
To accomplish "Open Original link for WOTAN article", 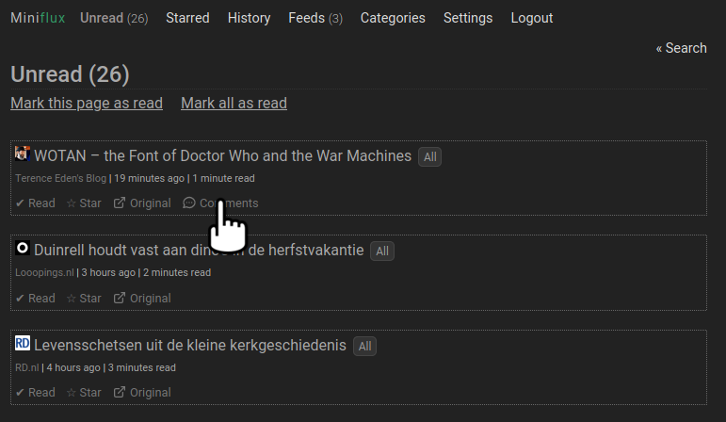I will pos(142,203).
